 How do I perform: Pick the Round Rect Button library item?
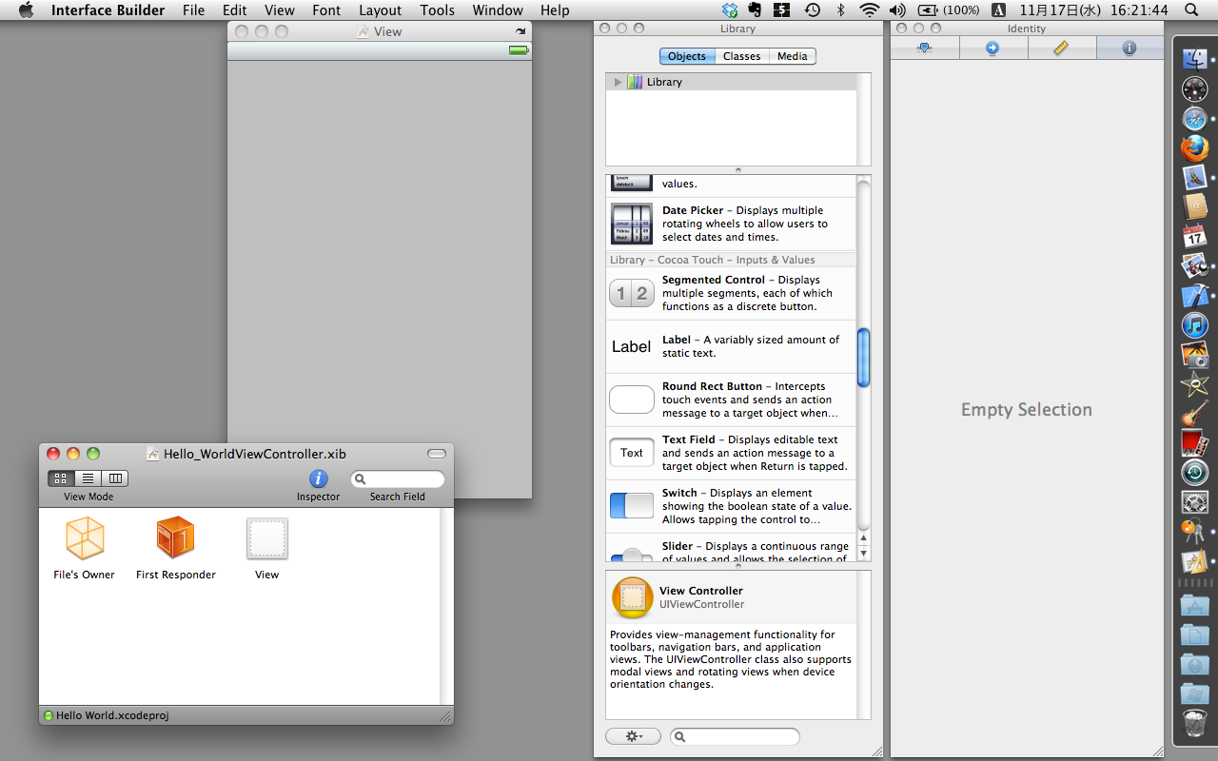731,400
